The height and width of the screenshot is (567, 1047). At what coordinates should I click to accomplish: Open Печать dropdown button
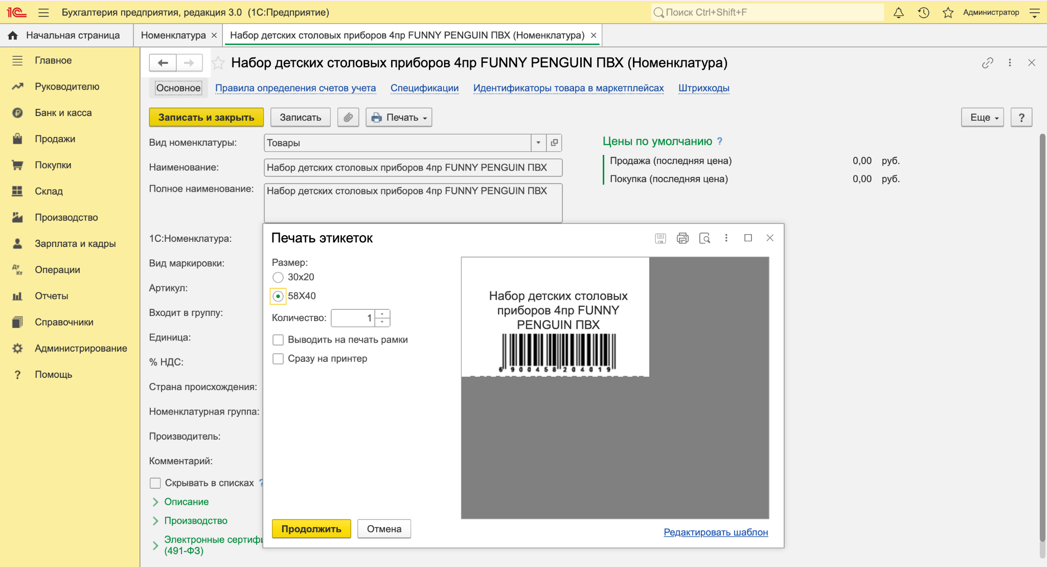click(x=399, y=118)
